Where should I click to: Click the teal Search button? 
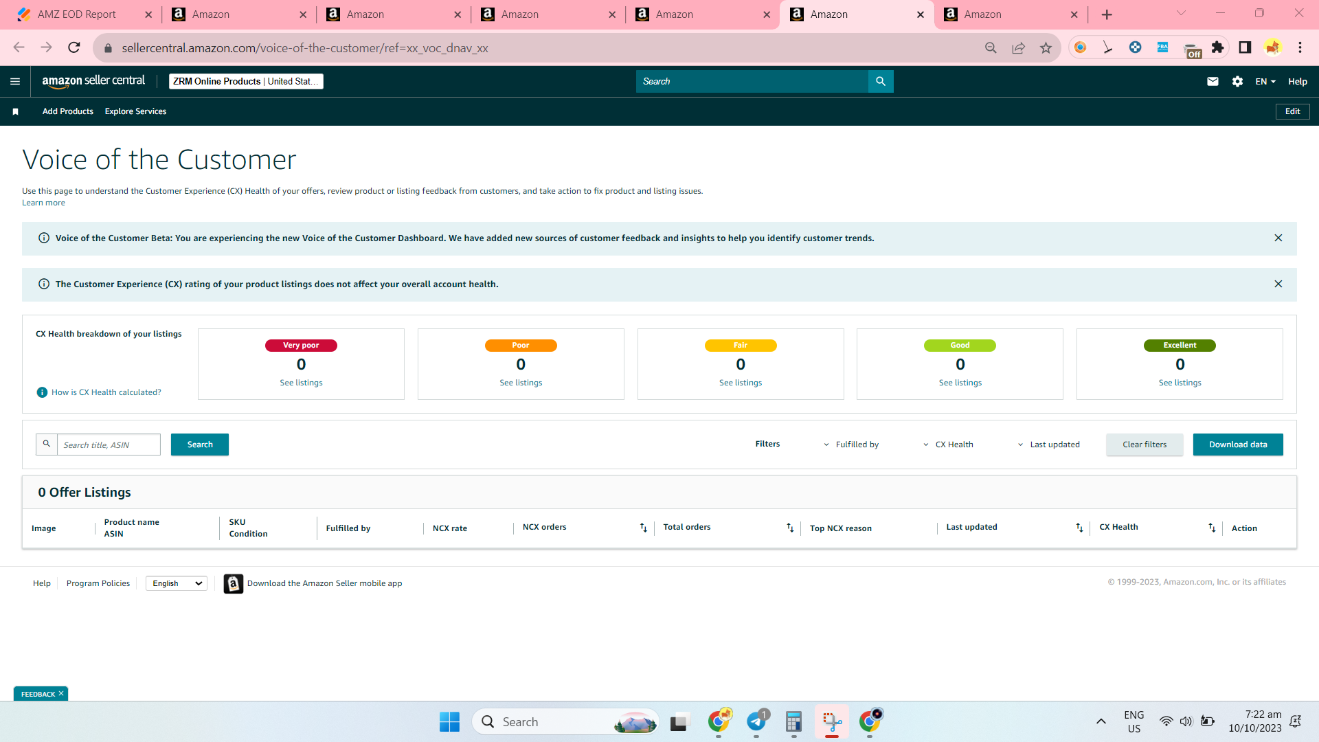[200, 445]
